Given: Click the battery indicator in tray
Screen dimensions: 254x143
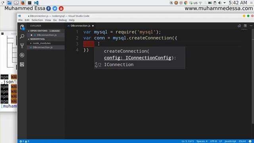Looking at the screenshot, I should (x=210, y=3).
